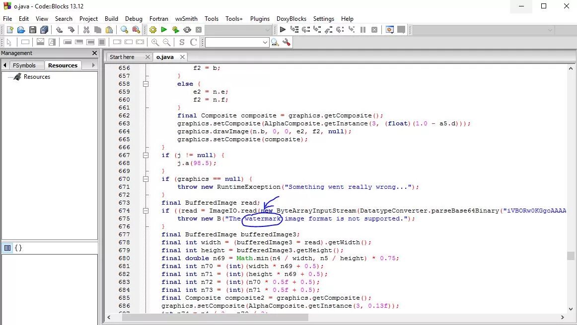Create a new file with toolbar icon
The height and width of the screenshot is (325, 577).
pyautogui.click(x=10, y=30)
